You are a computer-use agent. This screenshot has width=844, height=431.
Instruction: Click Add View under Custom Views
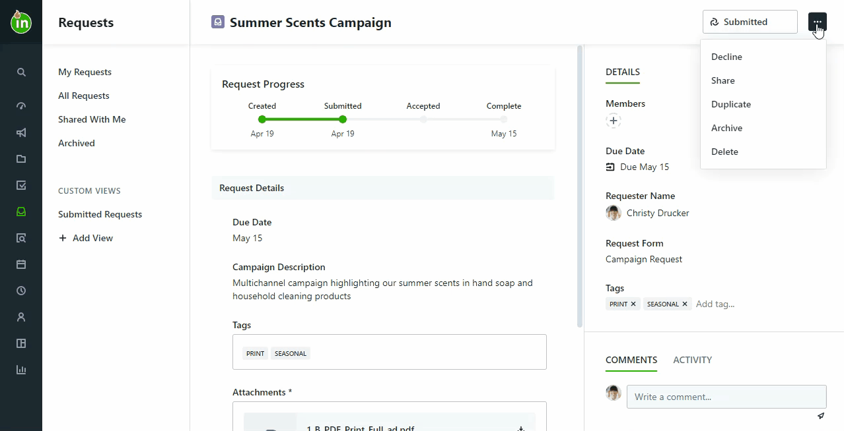tap(86, 238)
